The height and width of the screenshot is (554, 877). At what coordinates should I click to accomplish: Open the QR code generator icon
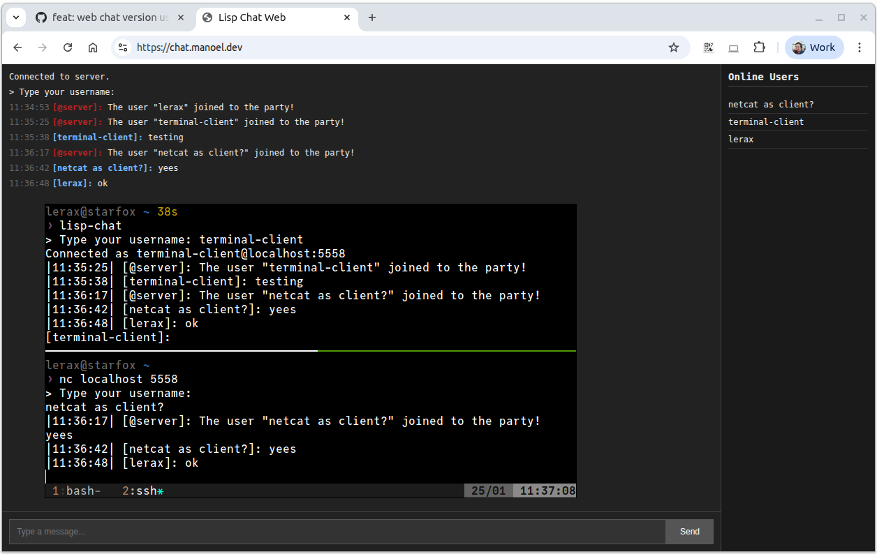[709, 47]
